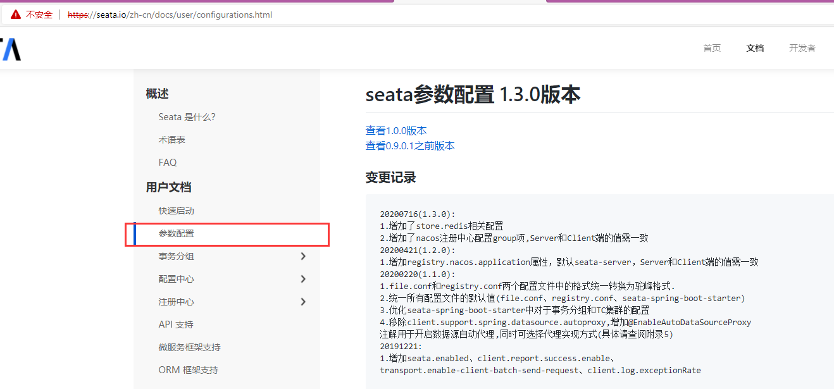834x389 pixels.
Task: Click the 注解用于开启数据源自动代理 line
Action: (526, 335)
